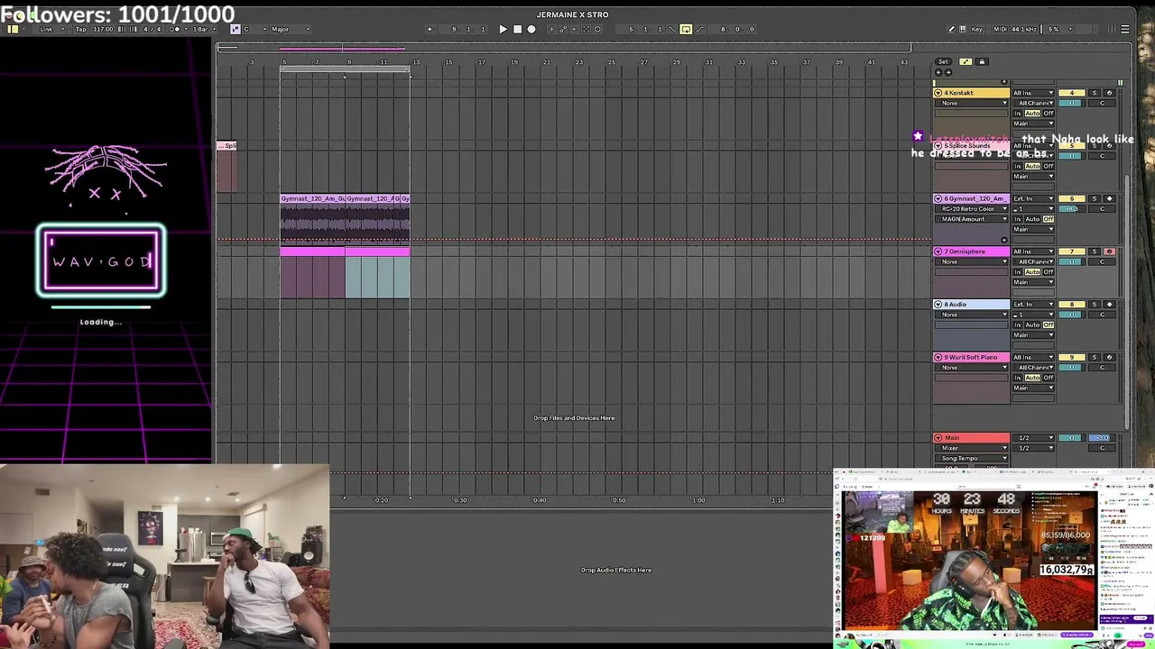Activate the punch-out switch icon
This screenshot has width=1155, height=649.
(x=698, y=29)
